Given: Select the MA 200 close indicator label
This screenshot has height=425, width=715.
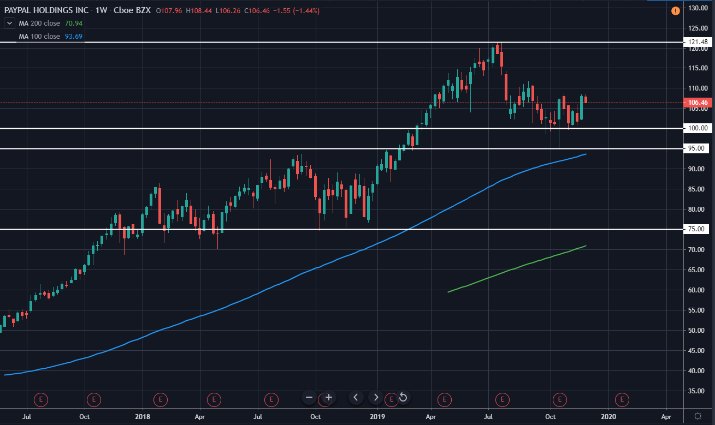Looking at the screenshot, I should 39,23.
